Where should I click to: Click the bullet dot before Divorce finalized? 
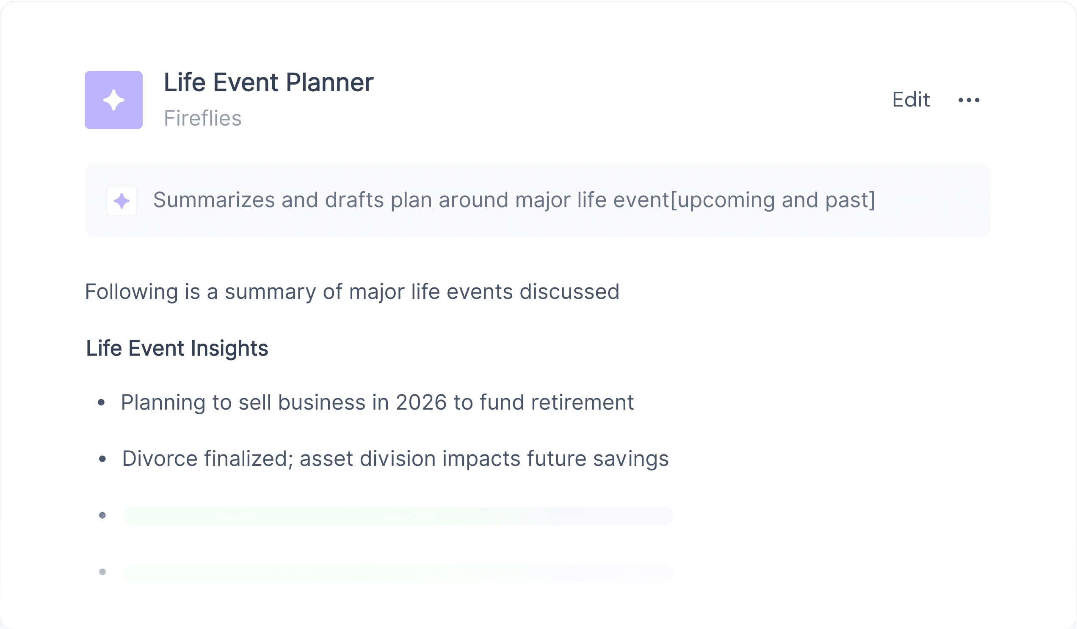(x=102, y=459)
